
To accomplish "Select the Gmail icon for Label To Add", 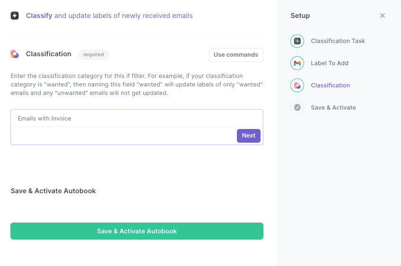I will pyautogui.click(x=297, y=63).
